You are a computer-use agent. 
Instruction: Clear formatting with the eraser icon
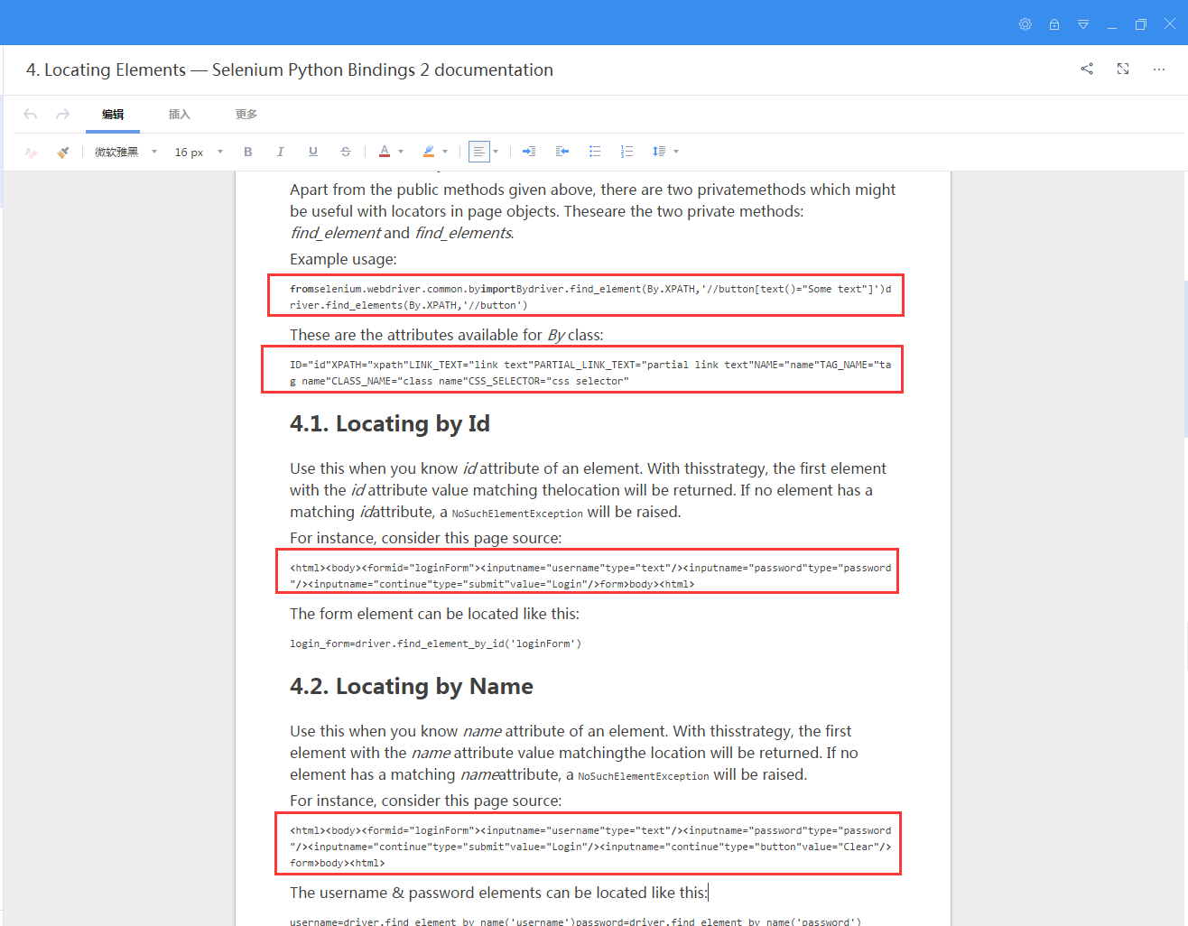click(32, 152)
